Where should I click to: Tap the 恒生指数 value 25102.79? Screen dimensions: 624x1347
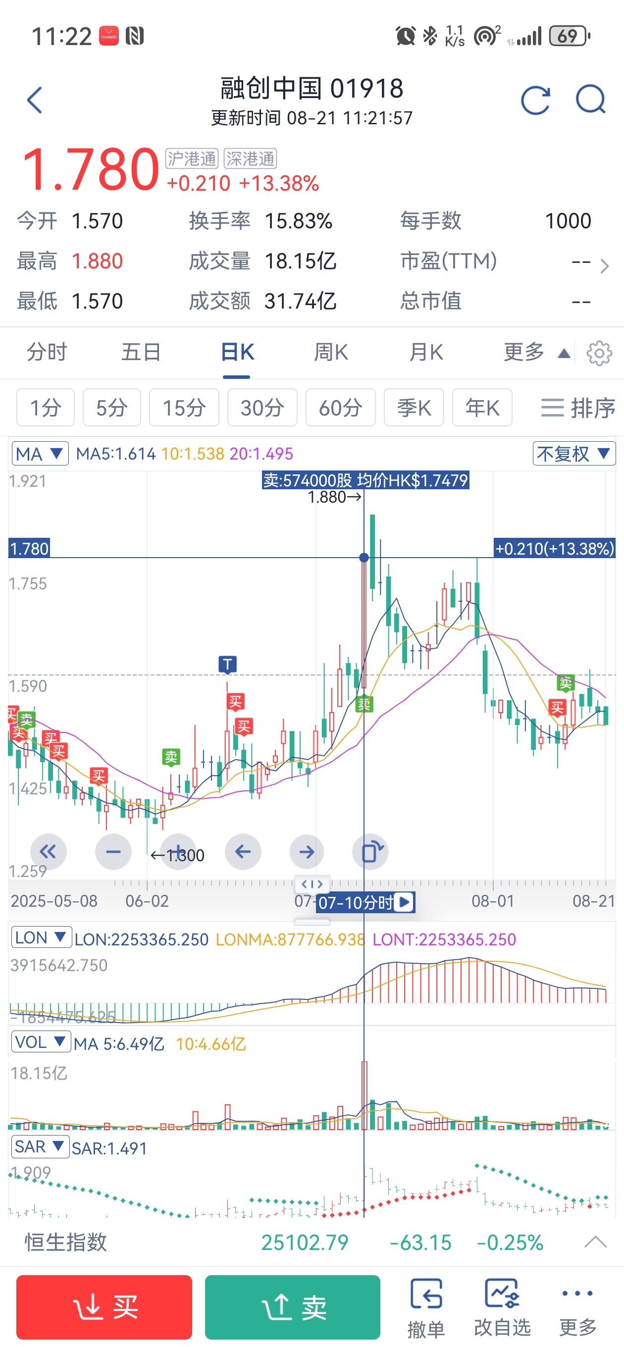(305, 1243)
